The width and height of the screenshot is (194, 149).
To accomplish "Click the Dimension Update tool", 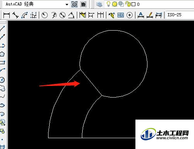I will click(x=159, y=15).
